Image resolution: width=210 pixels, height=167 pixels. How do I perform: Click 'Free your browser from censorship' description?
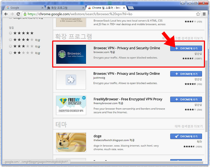pyautogui.click(x=129, y=110)
